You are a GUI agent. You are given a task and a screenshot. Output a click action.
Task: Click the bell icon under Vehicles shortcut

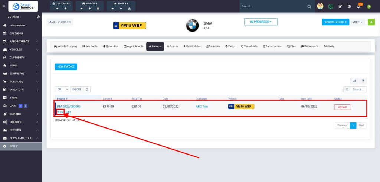coord(98,8)
